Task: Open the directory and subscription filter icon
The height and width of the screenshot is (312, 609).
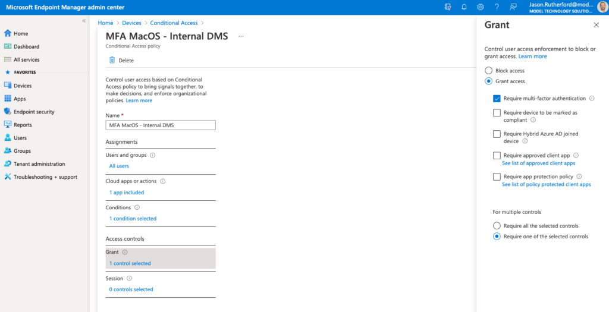Action: pos(448,7)
